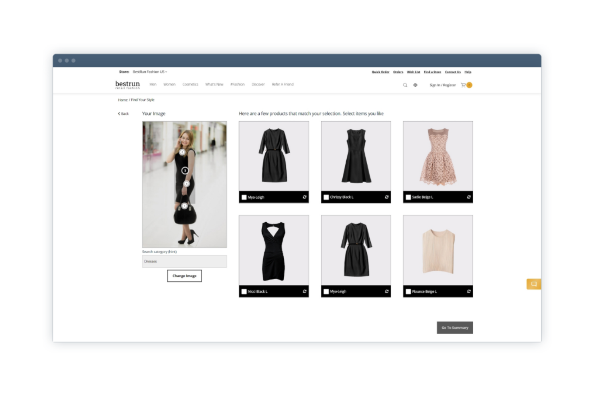This screenshot has height=396, width=594.
Task: Refresh alternatives for the Chrissy Black L dress
Action: (387, 197)
